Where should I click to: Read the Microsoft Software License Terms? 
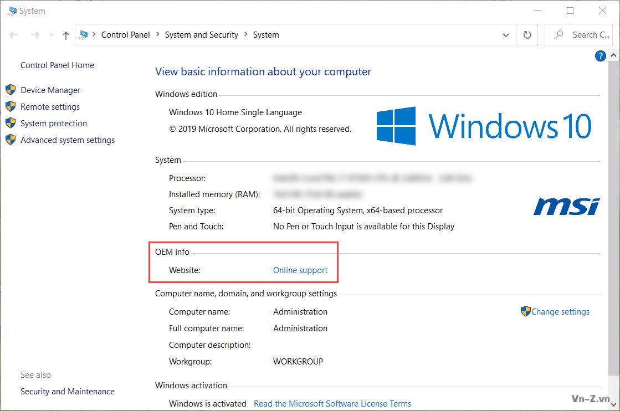coord(332,403)
